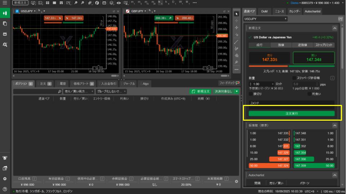Open the left sidebar settings gear
Screen dimensions: 346x194
[5, 179]
